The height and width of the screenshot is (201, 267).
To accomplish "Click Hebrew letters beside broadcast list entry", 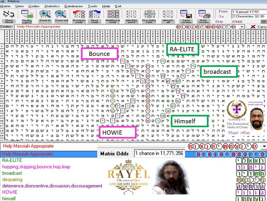I will coord(250,173).
